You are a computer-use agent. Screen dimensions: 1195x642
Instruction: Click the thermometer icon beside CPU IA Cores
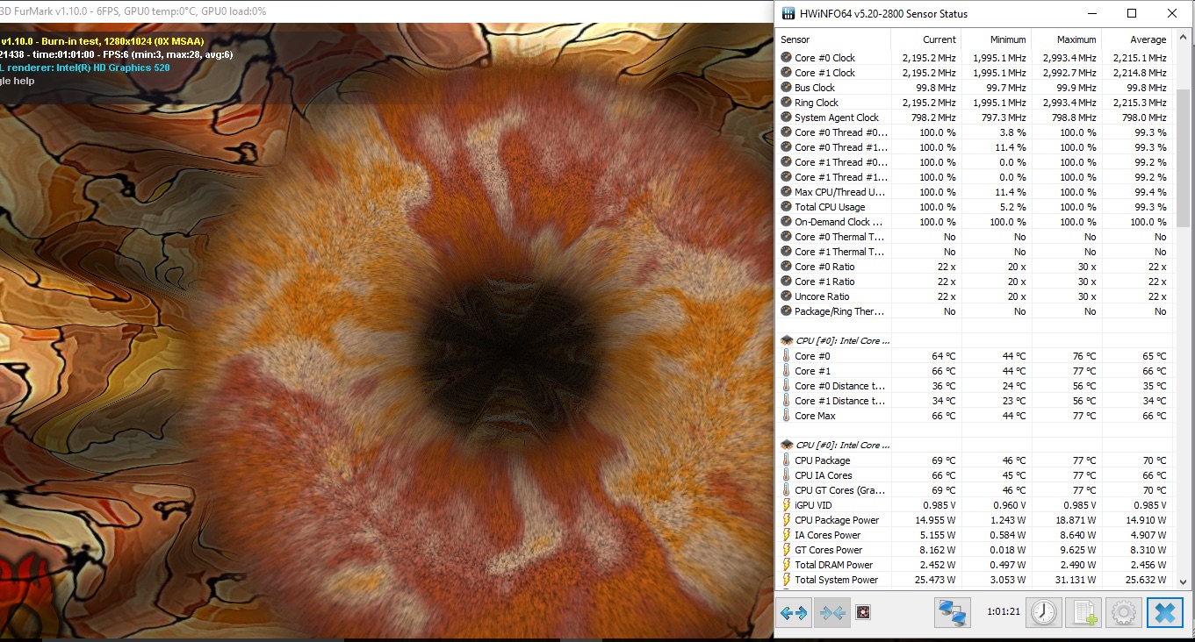coord(786,475)
